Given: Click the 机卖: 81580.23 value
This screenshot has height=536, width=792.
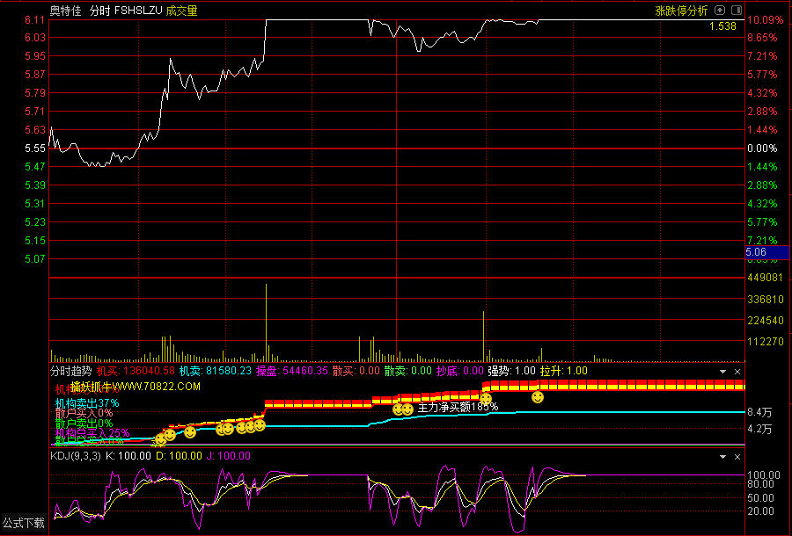Looking at the screenshot, I should click(216, 371).
